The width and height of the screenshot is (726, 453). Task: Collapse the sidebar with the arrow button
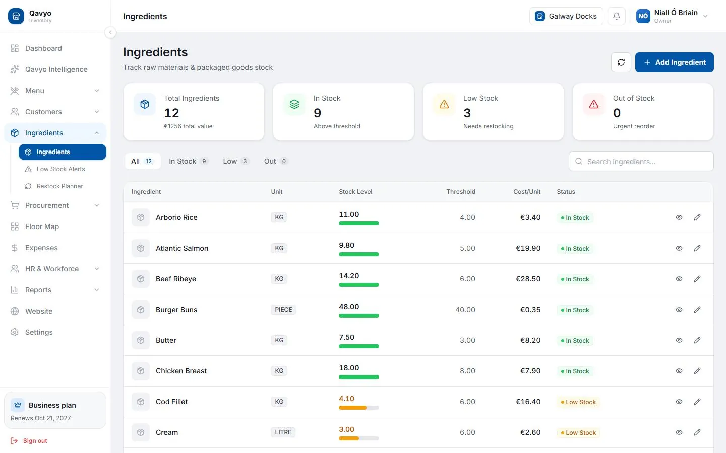pos(110,32)
